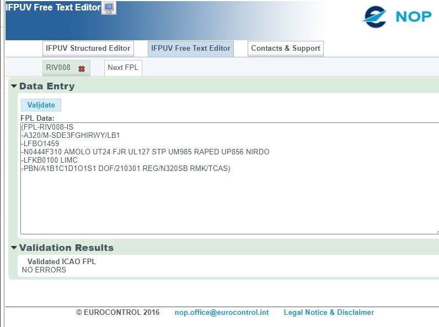
Task: Click the route line starting '-N0444F310 AMOLO'
Action: 145,152
